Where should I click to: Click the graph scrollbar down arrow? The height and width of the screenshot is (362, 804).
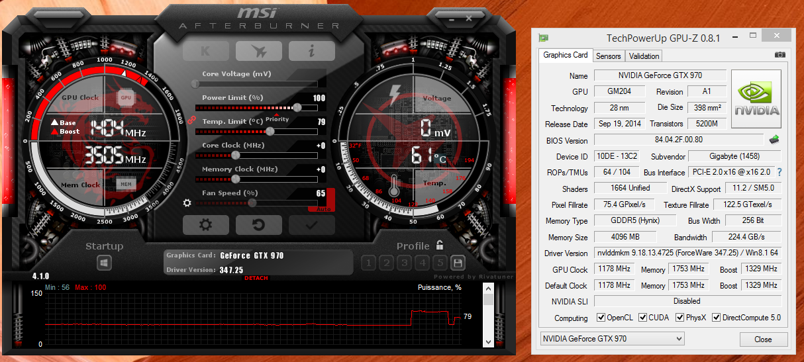click(488, 342)
